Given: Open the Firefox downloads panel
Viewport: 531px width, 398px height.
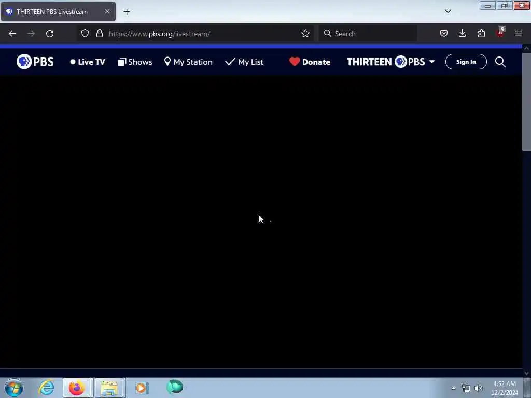Looking at the screenshot, I should tap(462, 34).
